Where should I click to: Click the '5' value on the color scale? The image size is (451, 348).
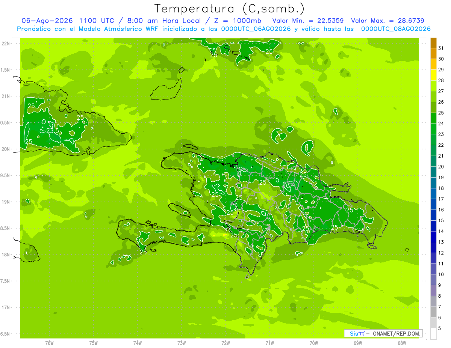pos(440,328)
